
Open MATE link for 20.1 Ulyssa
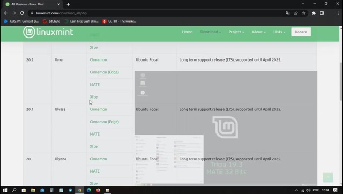point(94,134)
